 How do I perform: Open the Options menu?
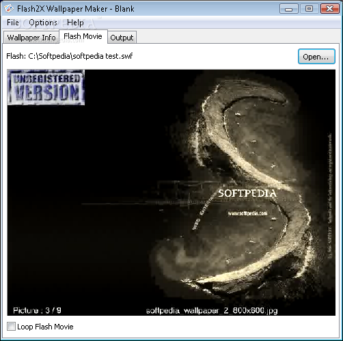43,23
